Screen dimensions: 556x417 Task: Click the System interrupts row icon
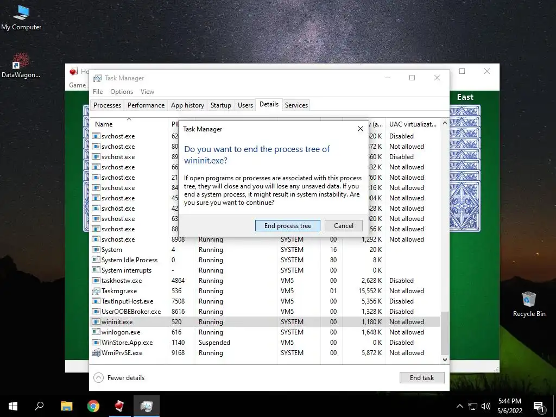click(96, 270)
